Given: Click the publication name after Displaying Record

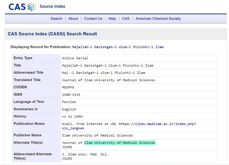Looking at the screenshot, I should pyautogui.click(x=118, y=47).
